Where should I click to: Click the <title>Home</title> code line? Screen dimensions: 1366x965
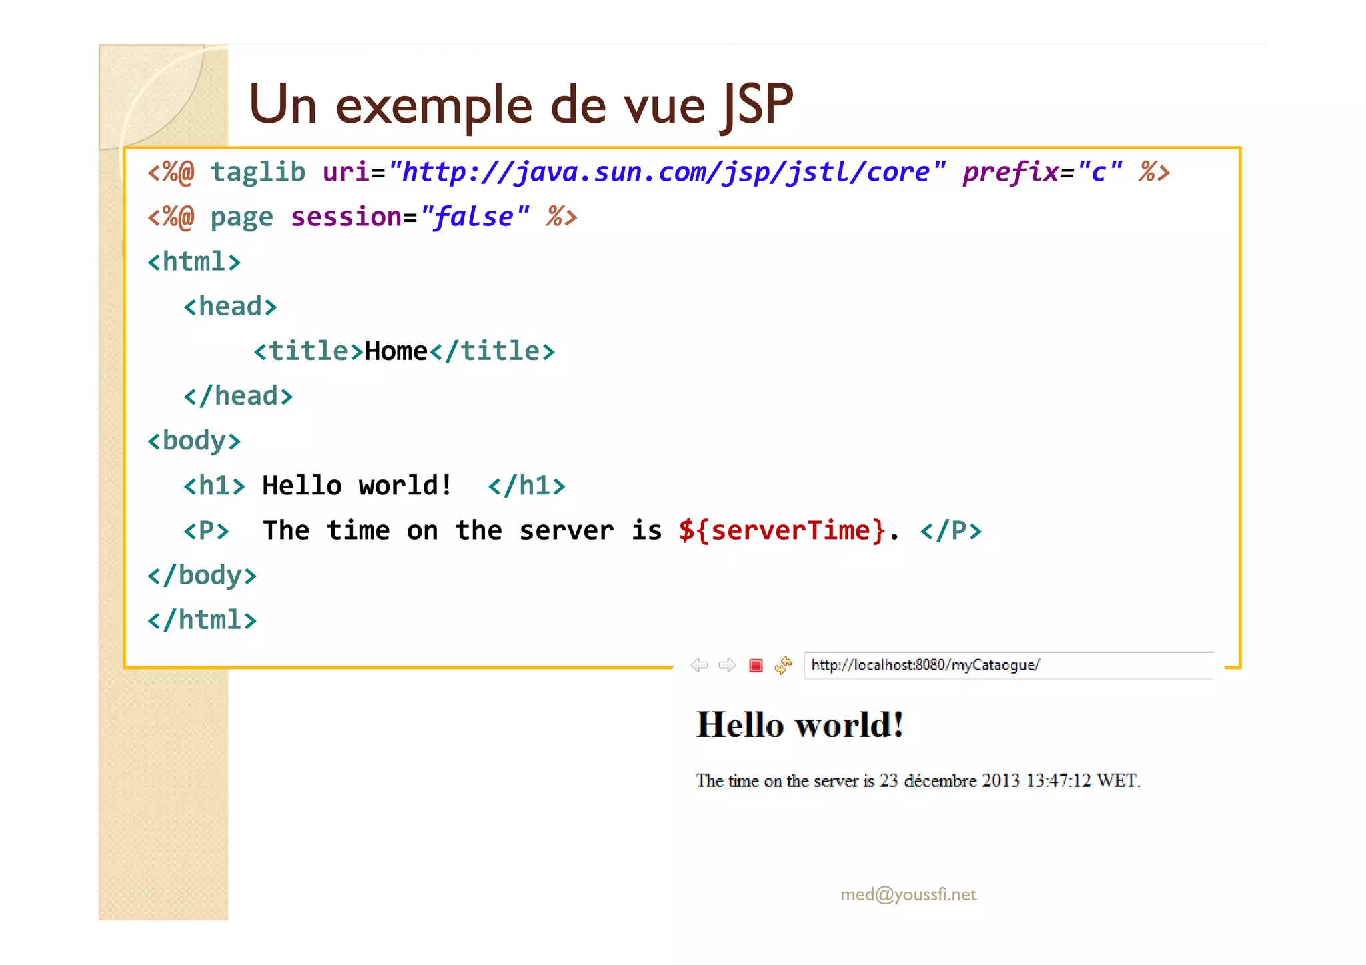click(404, 351)
